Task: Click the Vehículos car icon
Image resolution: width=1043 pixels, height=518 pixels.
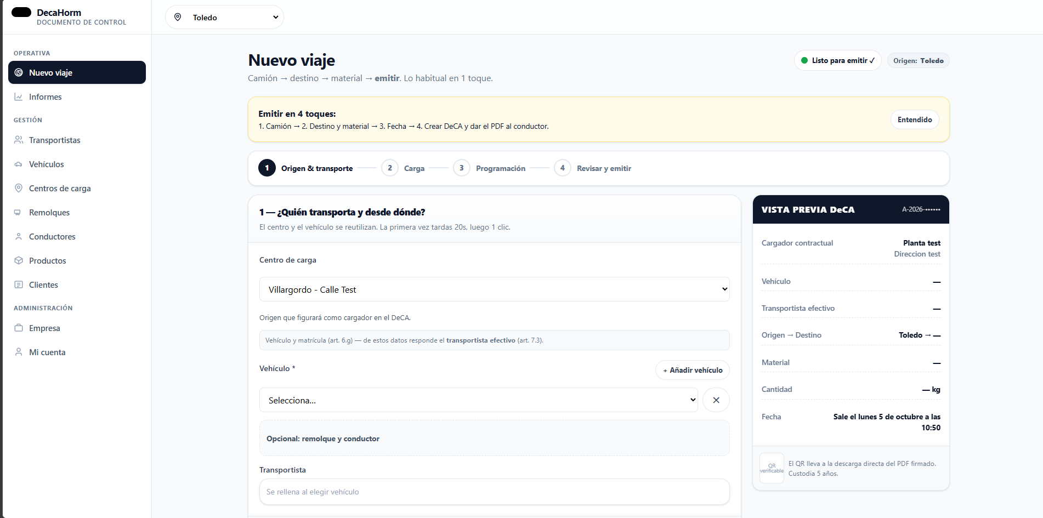Action: click(x=19, y=164)
